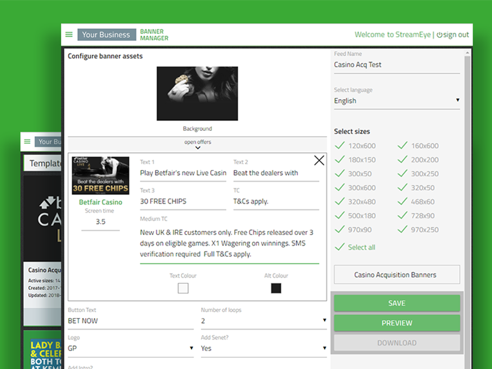Toggle the 728x90 size checkmark
This screenshot has height=369, width=492.
click(402, 215)
